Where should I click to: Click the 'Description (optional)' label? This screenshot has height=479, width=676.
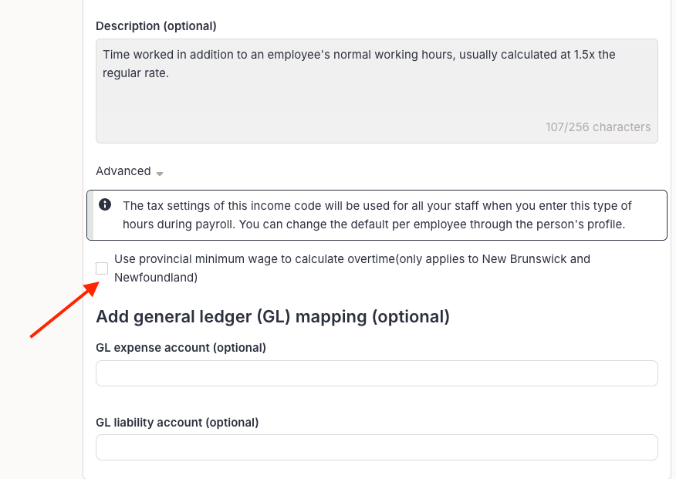[x=156, y=26]
